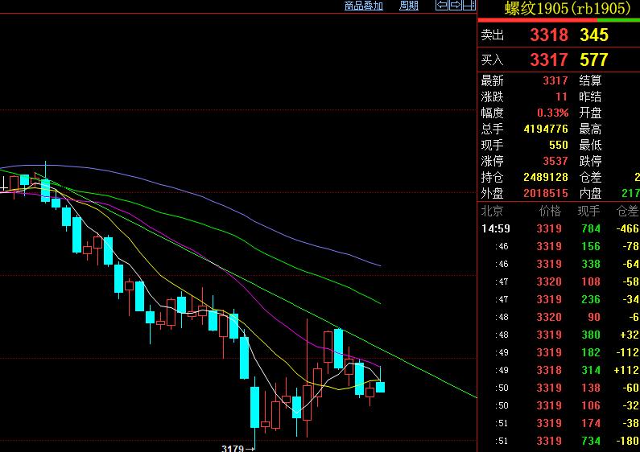Screen dimensions: 640x452
Task: Select the 涨跌 change value 11
Action: pos(562,97)
